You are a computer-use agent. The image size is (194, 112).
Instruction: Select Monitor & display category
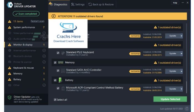[x=26, y=45]
